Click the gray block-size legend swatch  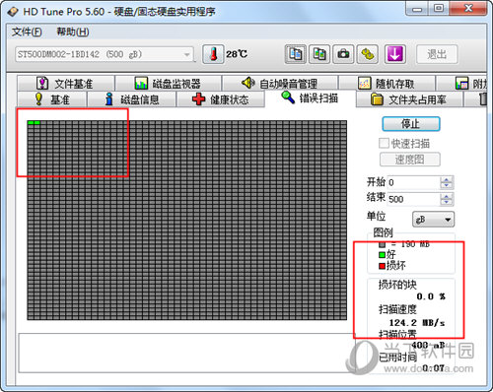click(x=382, y=244)
